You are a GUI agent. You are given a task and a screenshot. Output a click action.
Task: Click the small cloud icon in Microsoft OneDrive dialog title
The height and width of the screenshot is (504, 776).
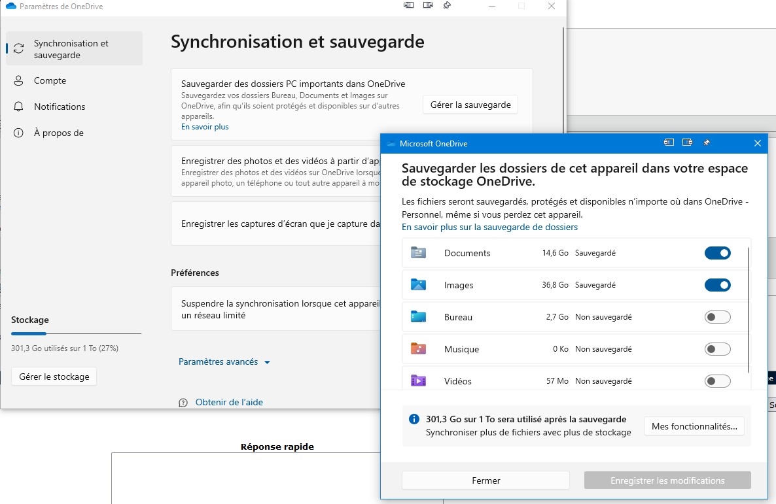(x=391, y=144)
